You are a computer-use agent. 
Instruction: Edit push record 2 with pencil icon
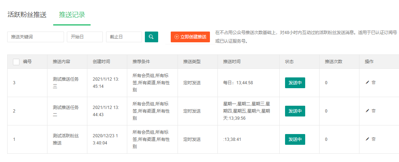367,111
